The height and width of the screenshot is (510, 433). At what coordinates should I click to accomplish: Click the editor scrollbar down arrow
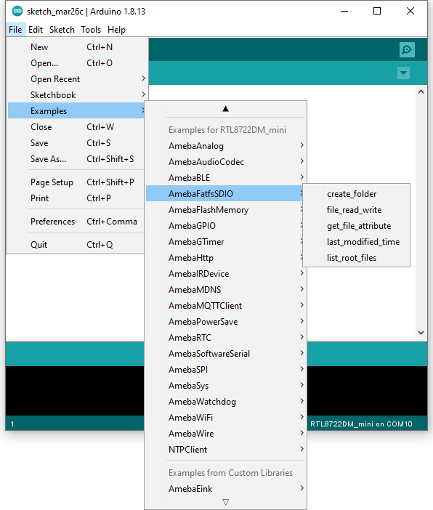pyautogui.click(x=421, y=333)
